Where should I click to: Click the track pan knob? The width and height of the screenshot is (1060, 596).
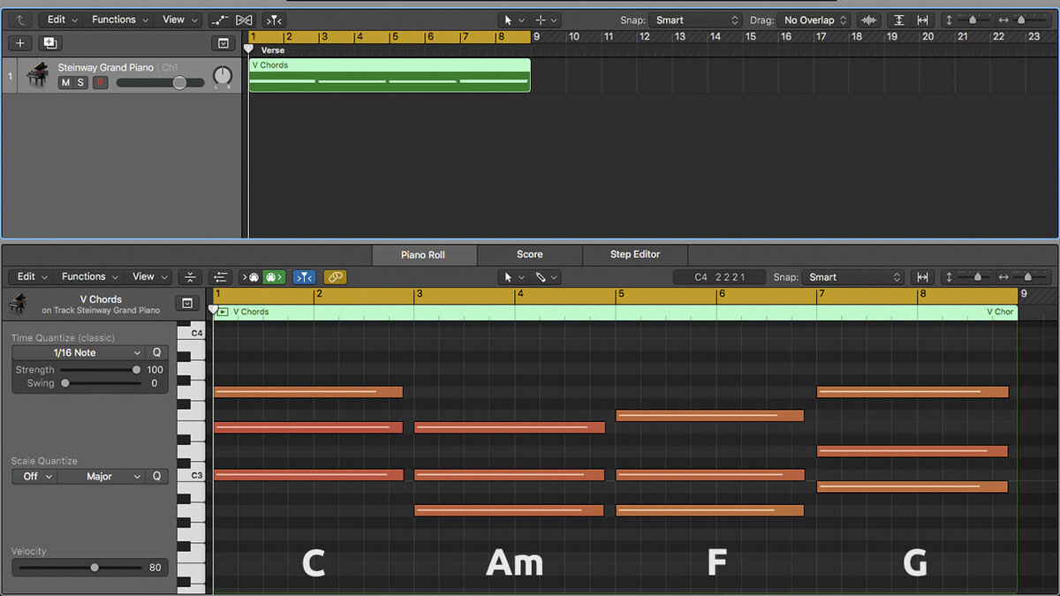pos(223,76)
